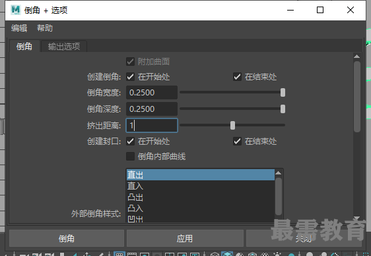Click the 倒角宽度 slider handle
Screen dimensions: 371x256
[x=283, y=93]
